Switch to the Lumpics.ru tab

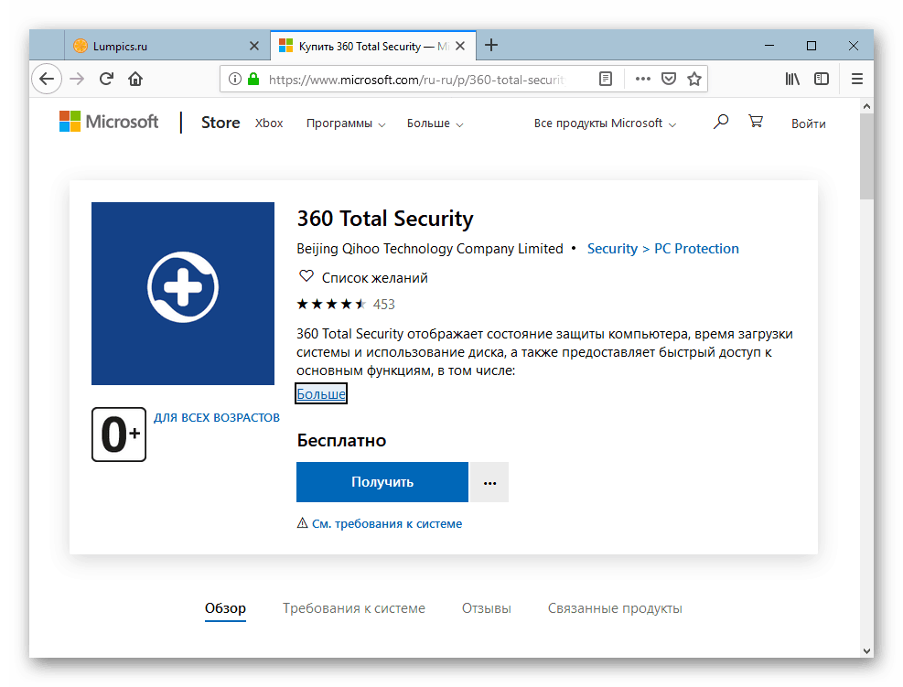tap(167, 46)
